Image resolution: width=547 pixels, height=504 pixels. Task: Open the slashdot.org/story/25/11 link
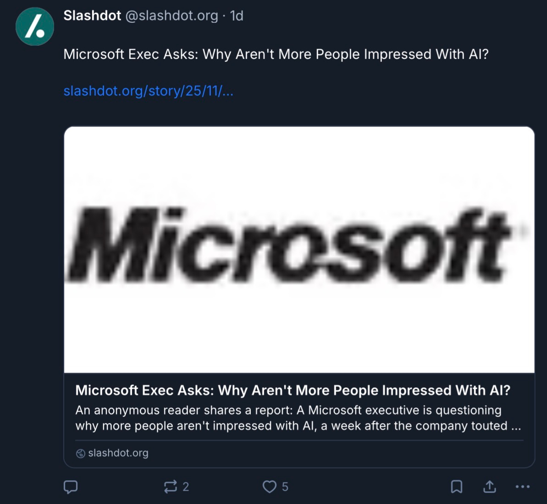(x=148, y=91)
